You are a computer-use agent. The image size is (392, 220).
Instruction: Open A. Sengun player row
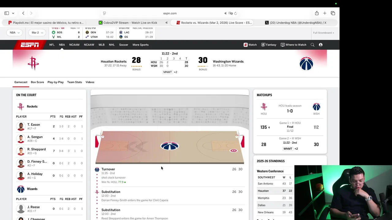pos(49,139)
